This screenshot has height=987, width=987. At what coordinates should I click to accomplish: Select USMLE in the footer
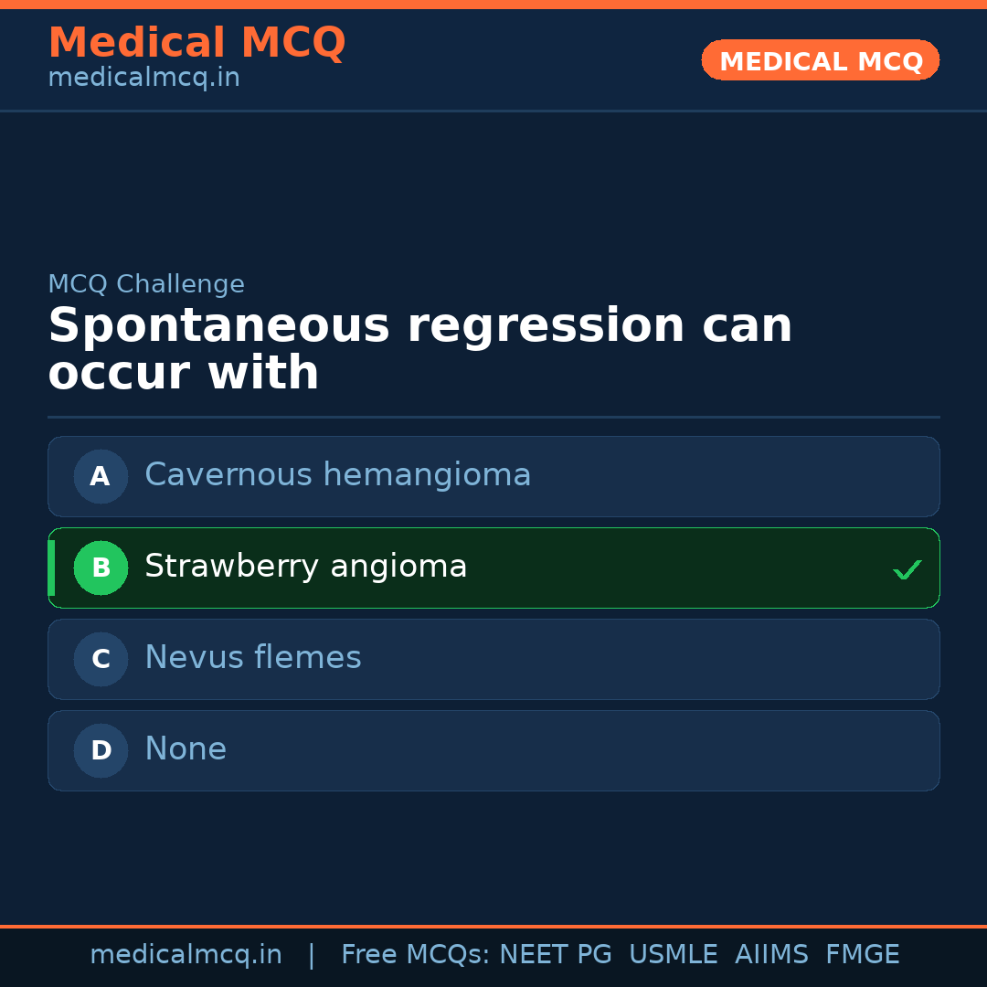pos(673,955)
